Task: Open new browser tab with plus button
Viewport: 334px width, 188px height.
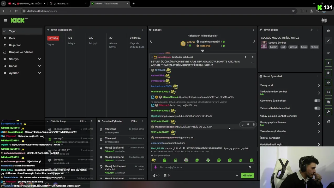Action: click(x=133, y=4)
